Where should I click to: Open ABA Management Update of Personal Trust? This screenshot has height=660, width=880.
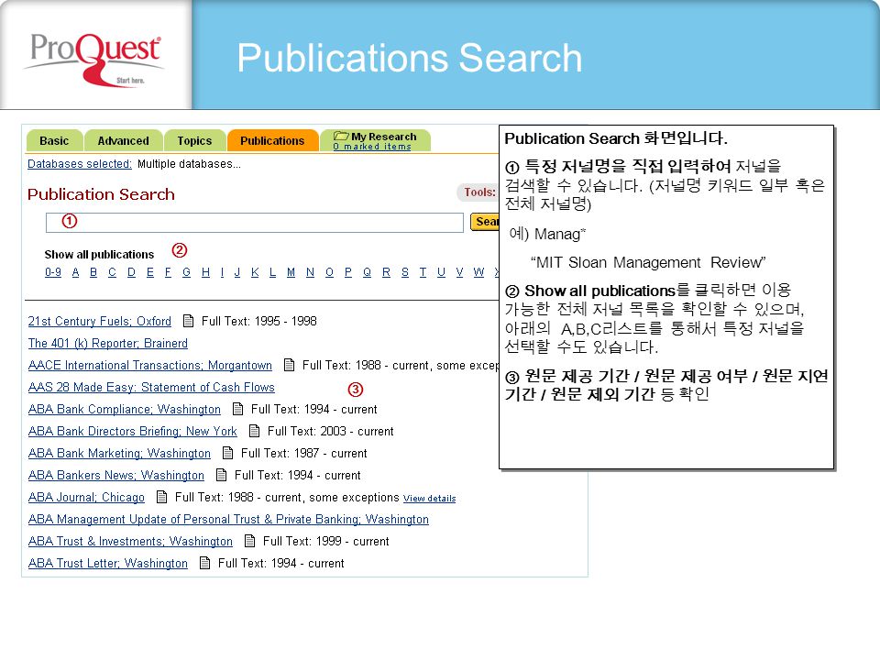tap(228, 519)
